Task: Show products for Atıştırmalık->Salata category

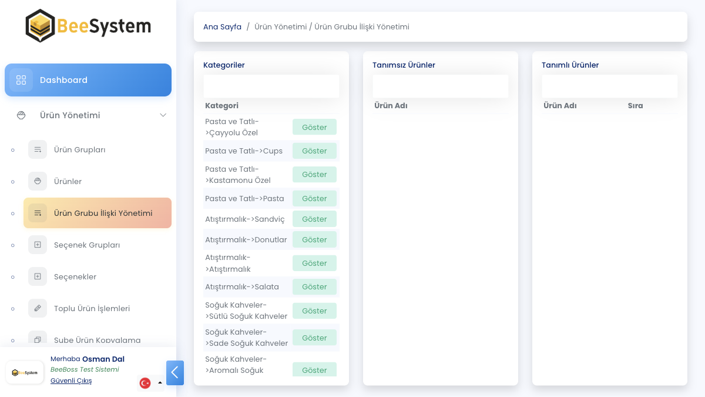Action: click(314, 287)
